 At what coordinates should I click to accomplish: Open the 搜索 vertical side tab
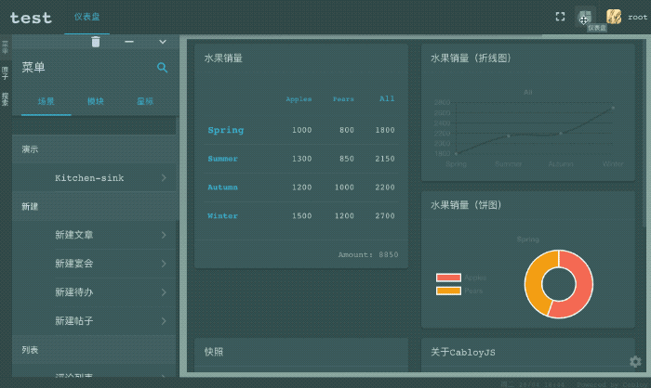click(5, 99)
